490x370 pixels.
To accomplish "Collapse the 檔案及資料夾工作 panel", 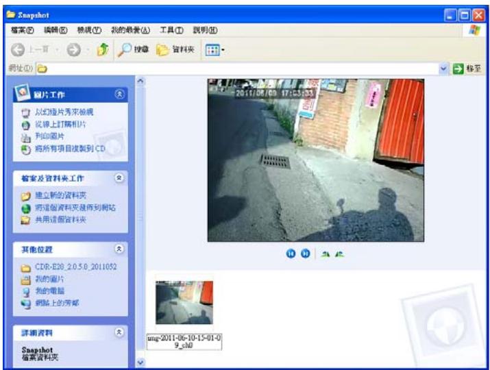I will pyautogui.click(x=119, y=178).
